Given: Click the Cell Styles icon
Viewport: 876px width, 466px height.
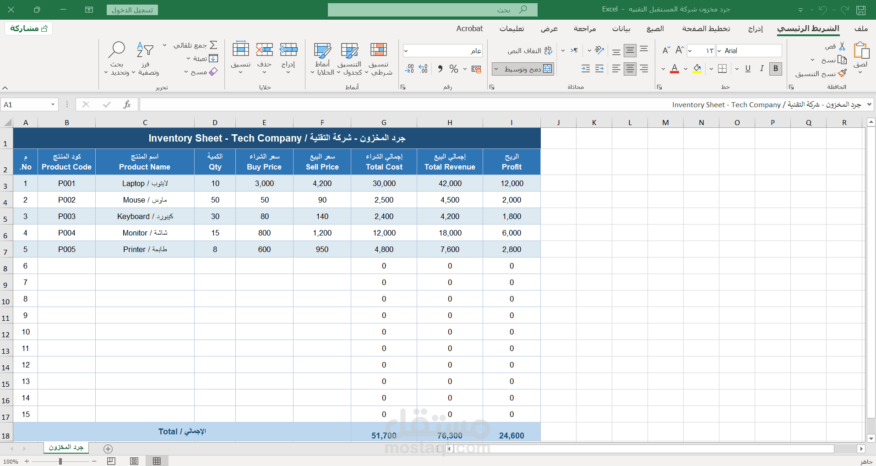Looking at the screenshot, I should coord(322,50).
